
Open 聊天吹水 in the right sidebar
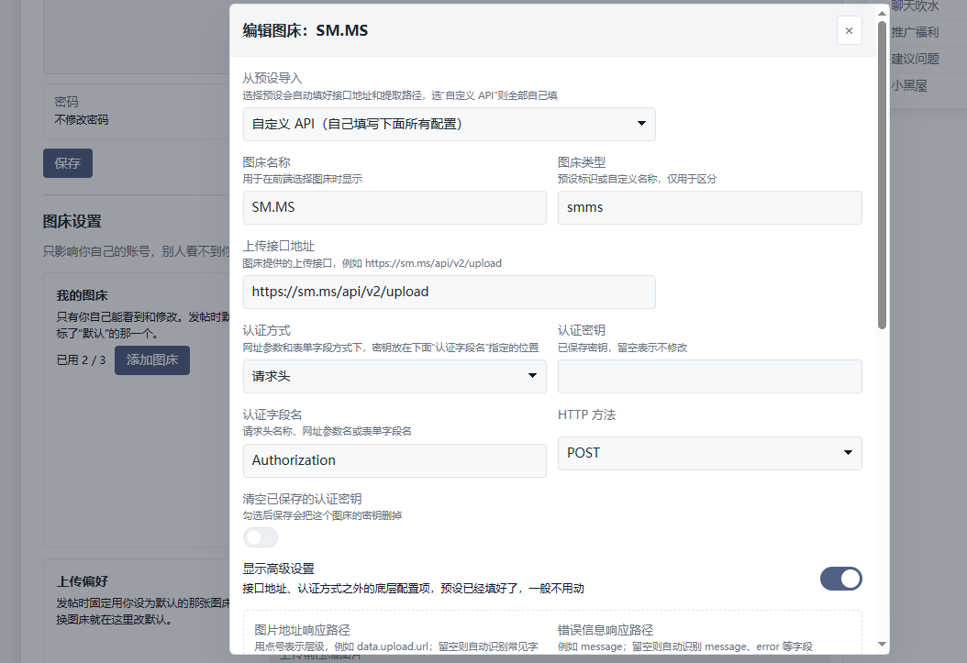coord(915,6)
